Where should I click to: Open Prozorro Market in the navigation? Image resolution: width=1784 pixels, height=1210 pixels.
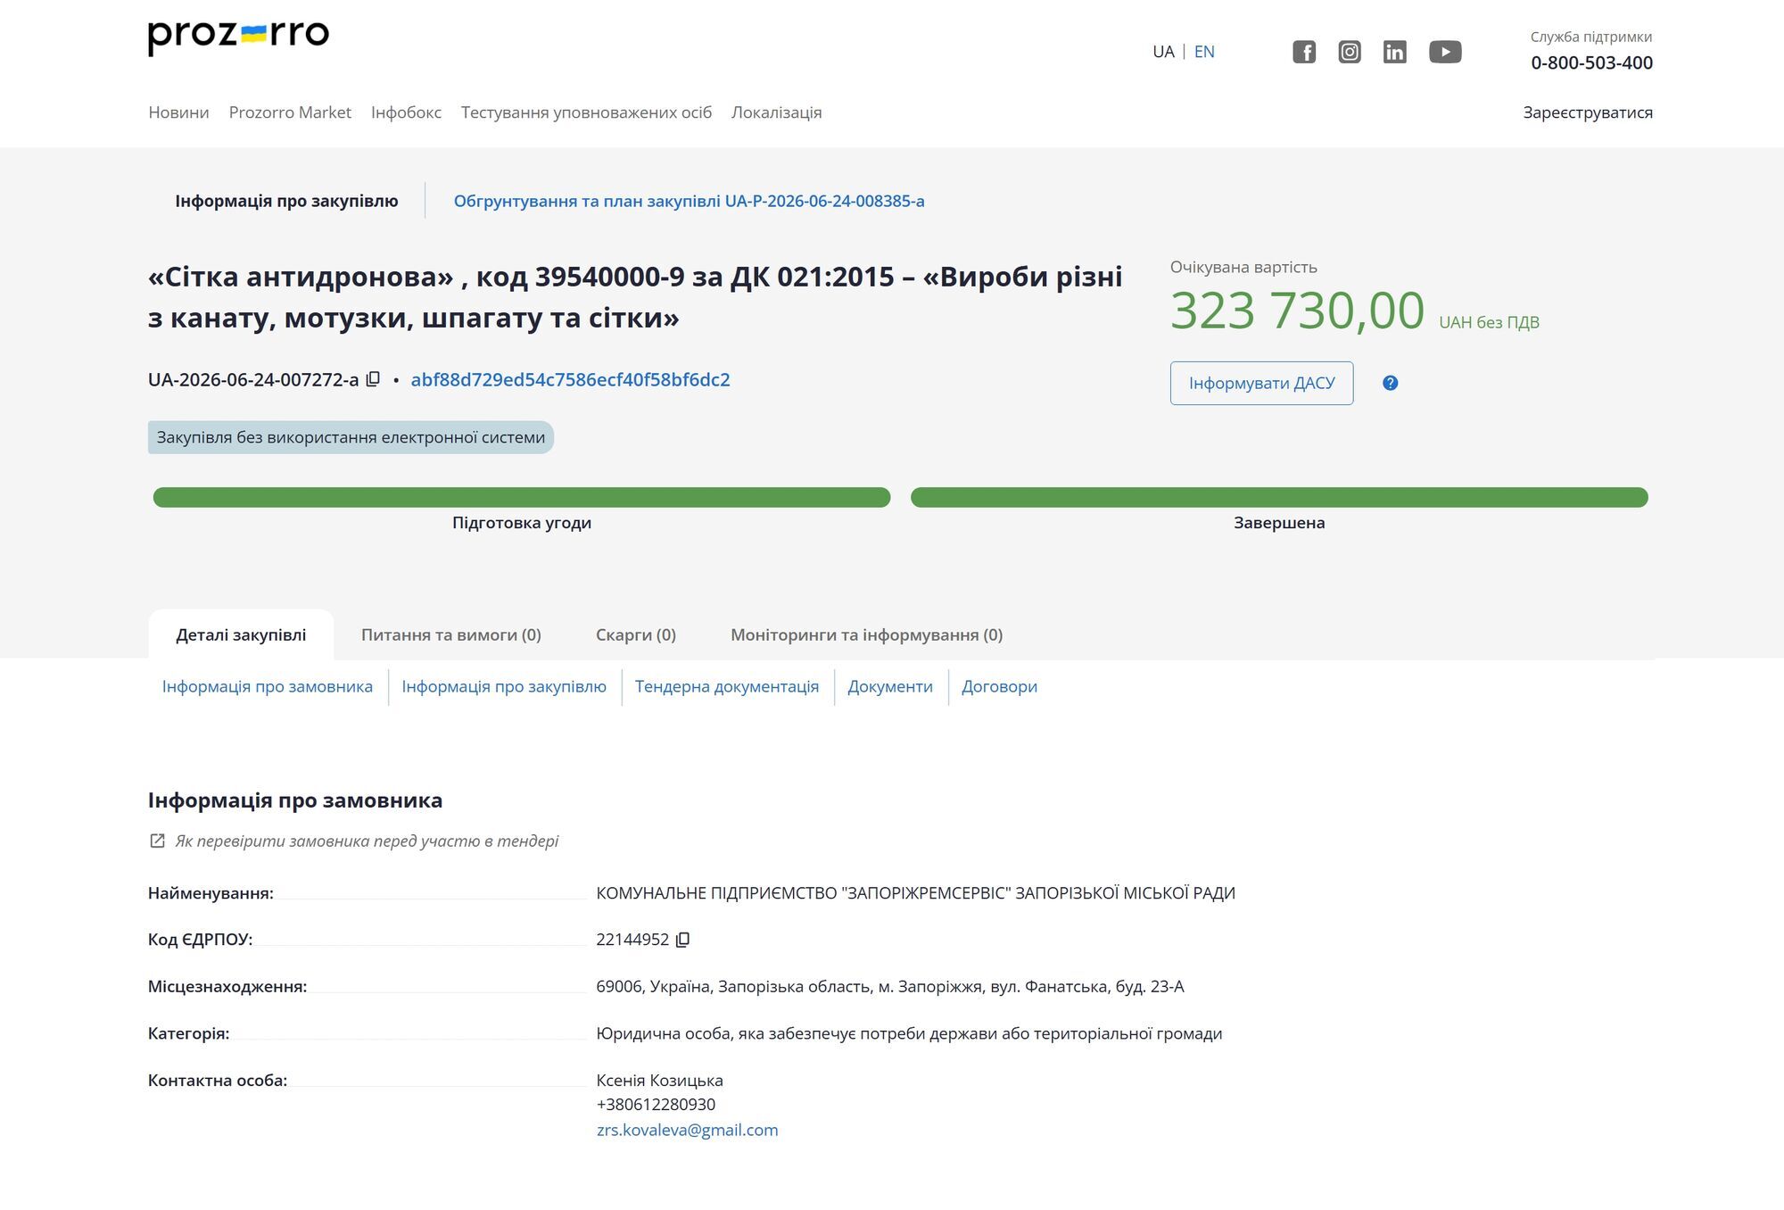[290, 112]
